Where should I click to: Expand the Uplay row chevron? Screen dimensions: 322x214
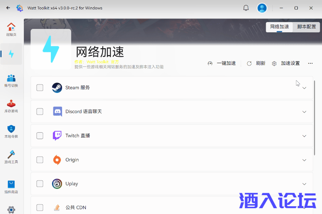coord(304,184)
